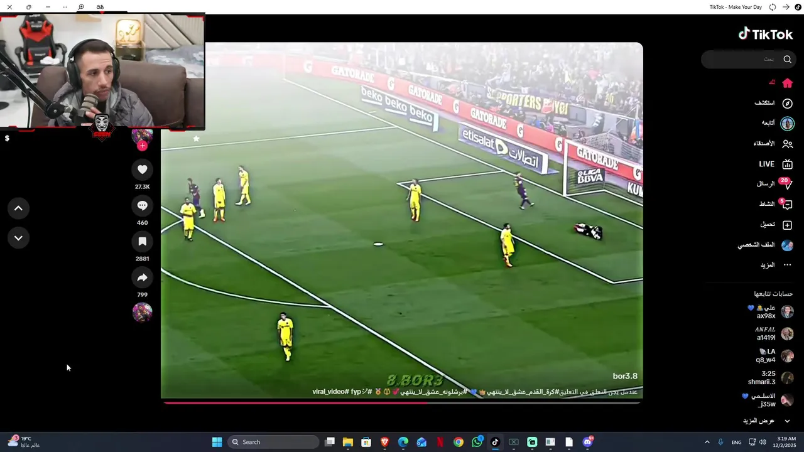
Task: Open Netflix from the taskbar
Action: point(440,442)
